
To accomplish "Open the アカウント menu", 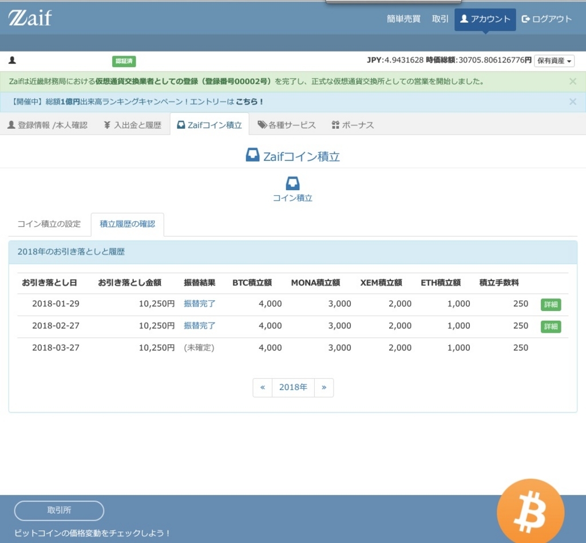I will tap(485, 19).
